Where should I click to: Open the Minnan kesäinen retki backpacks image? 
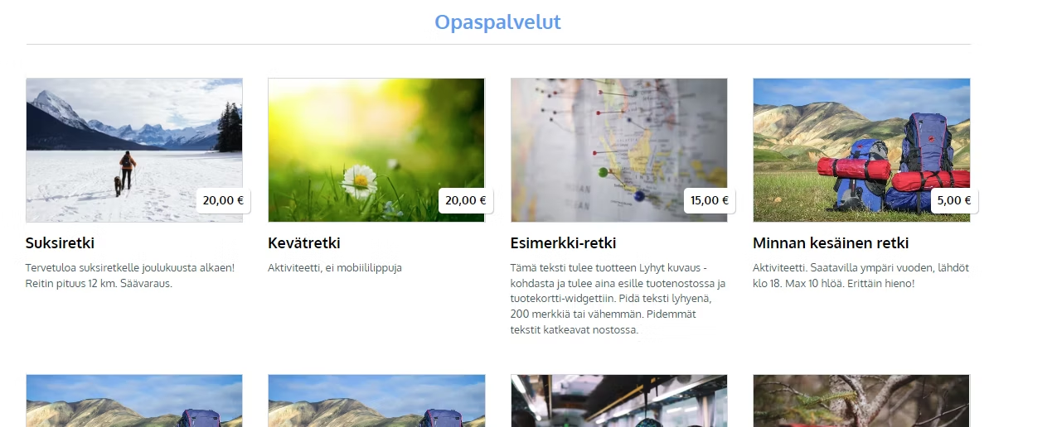pos(861,150)
